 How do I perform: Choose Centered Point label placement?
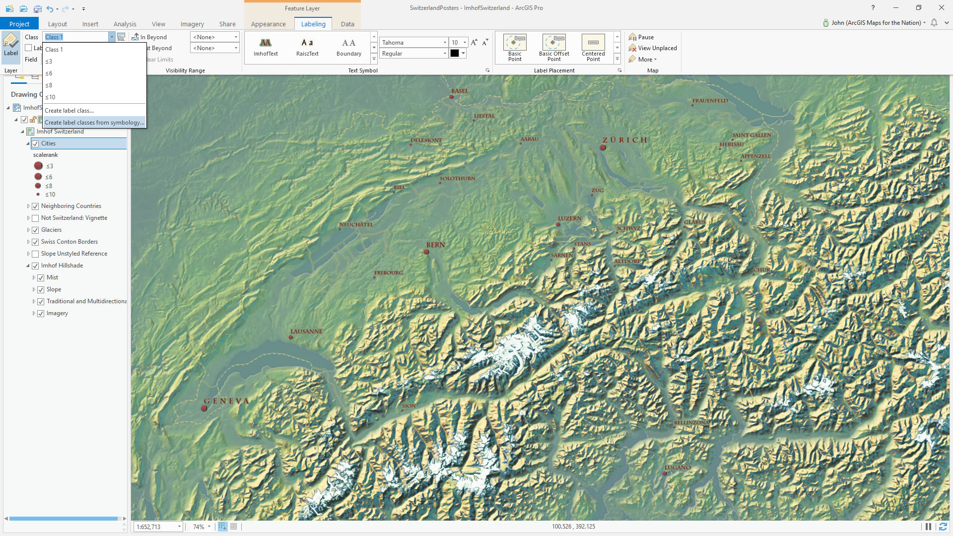click(x=593, y=47)
